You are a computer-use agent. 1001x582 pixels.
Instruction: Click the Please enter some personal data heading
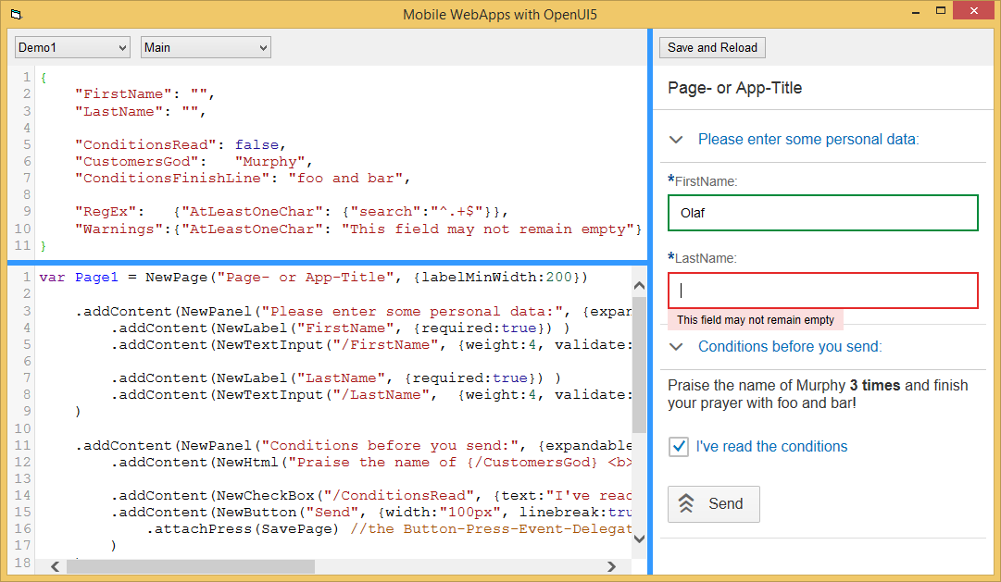[807, 140]
